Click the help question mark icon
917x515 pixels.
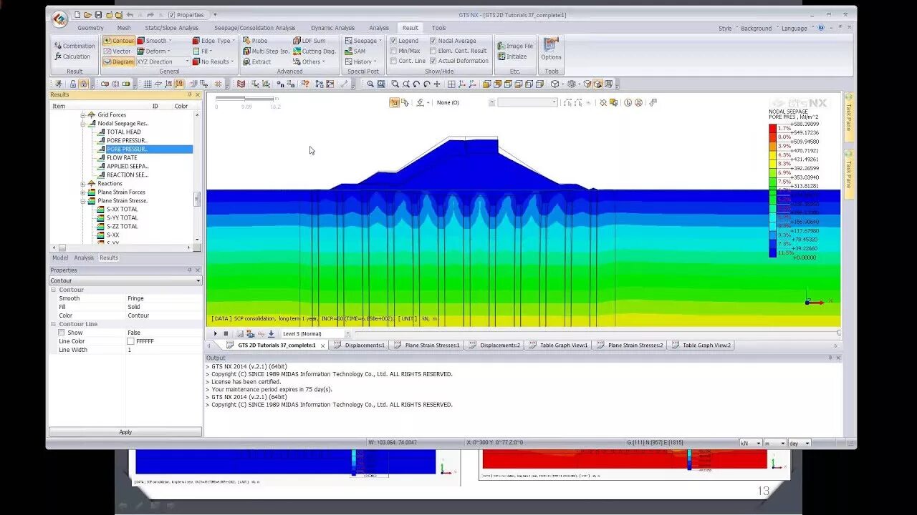tap(821, 28)
